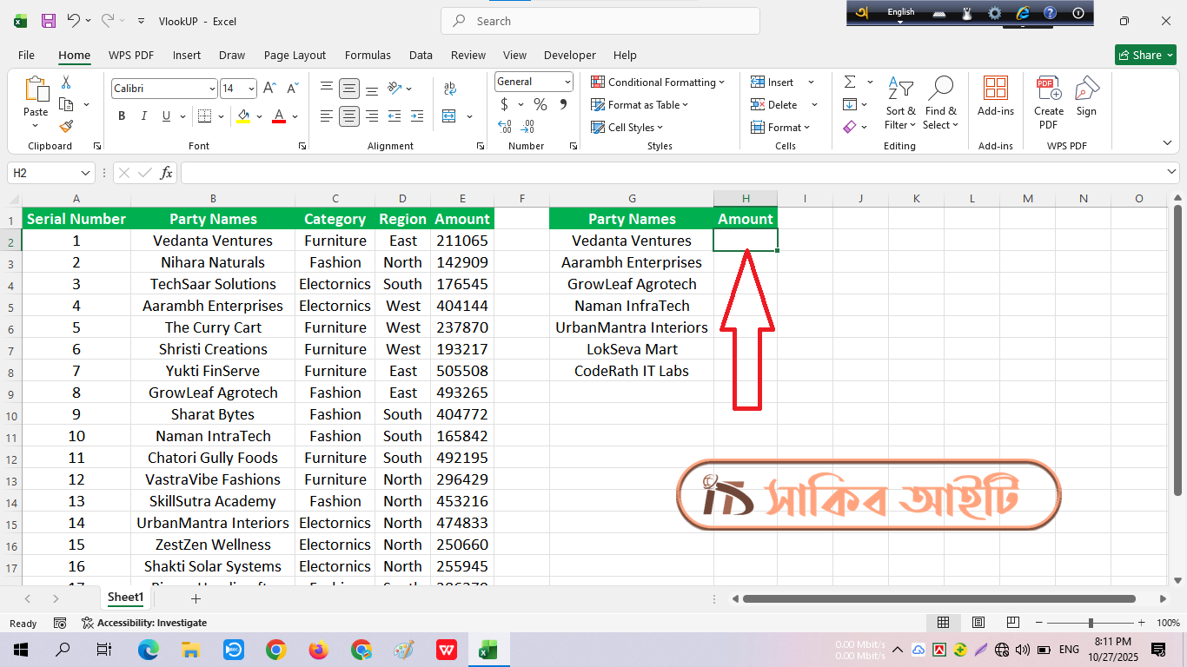
Task: Click the Search box in title bar
Action: click(x=600, y=21)
